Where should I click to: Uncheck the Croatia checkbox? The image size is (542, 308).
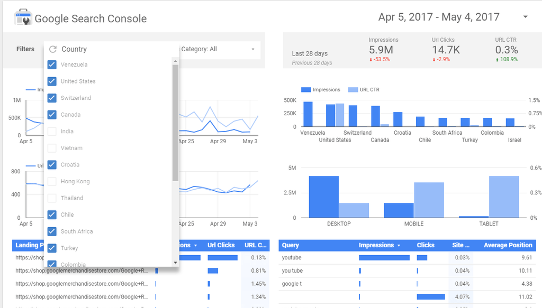[52, 164]
